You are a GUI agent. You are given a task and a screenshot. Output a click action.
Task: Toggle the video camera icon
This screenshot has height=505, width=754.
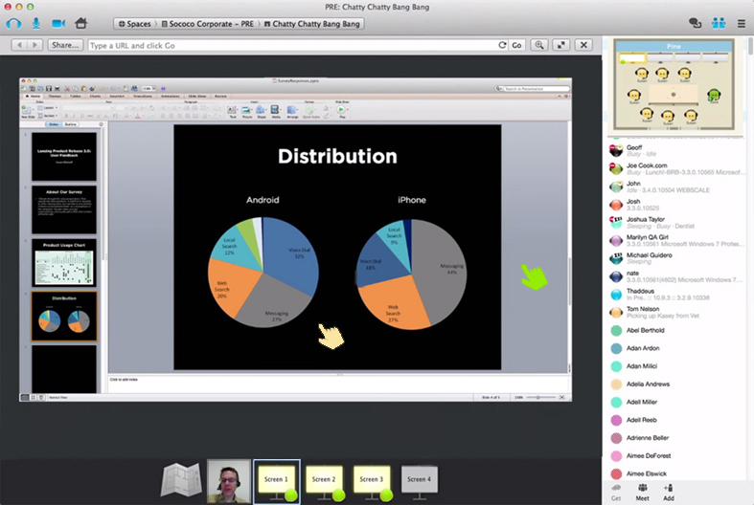(58, 23)
